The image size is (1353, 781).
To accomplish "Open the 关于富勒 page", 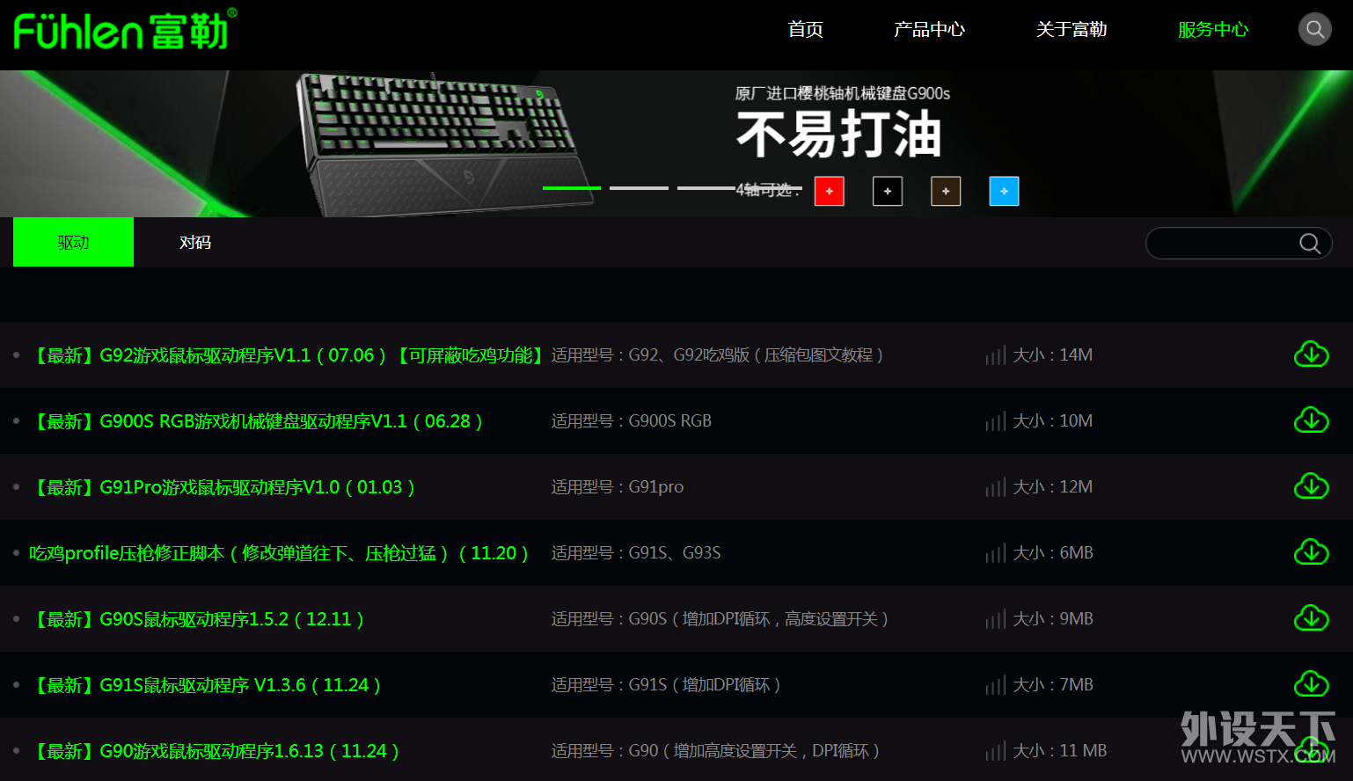I will [1071, 29].
